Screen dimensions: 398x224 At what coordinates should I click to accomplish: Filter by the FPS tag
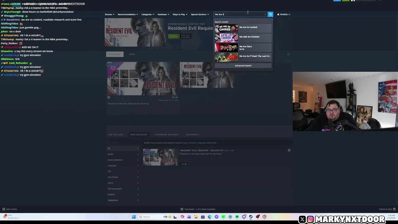click(x=123, y=171)
